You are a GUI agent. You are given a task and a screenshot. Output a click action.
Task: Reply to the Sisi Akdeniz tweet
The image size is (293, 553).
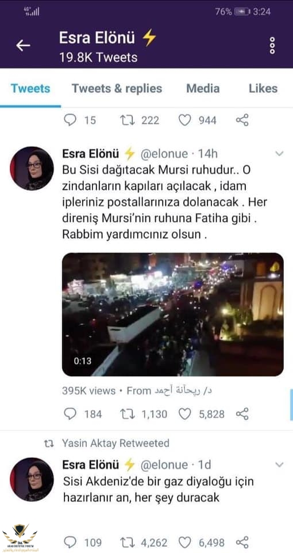pyautogui.click(x=70, y=542)
